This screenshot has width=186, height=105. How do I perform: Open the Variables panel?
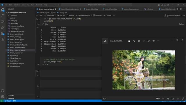pyautogui.click(x=97, y=15)
